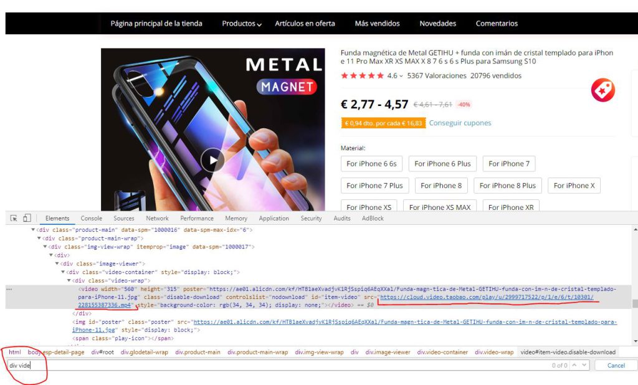Screen dimensions: 638x385
Task: Click video#item-video.disable-download breadcrumb
Action: point(568,352)
